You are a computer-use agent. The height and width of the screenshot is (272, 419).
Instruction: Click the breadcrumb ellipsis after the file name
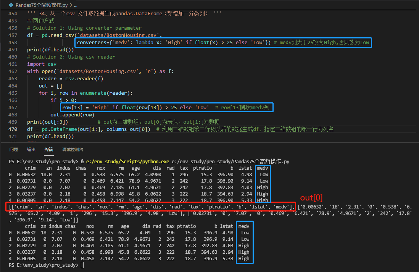pyautogui.click(x=76, y=5)
